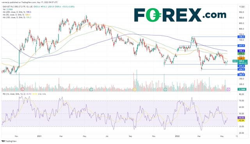This screenshot has width=250, height=144.
Task: Select the MA 100 indicator legend
Action: click(x=17, y=17)
